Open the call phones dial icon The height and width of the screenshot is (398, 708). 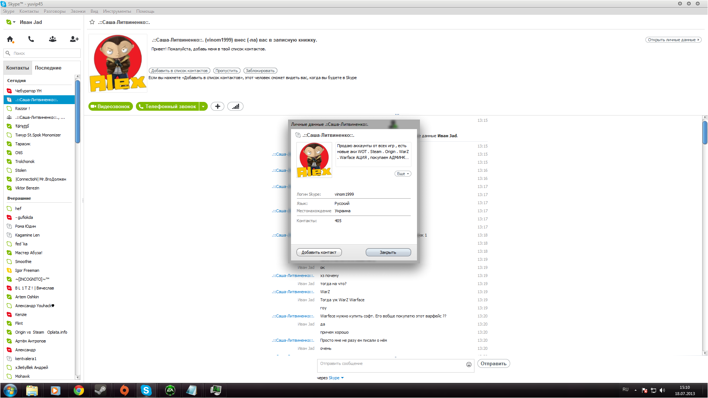(31, 39)
